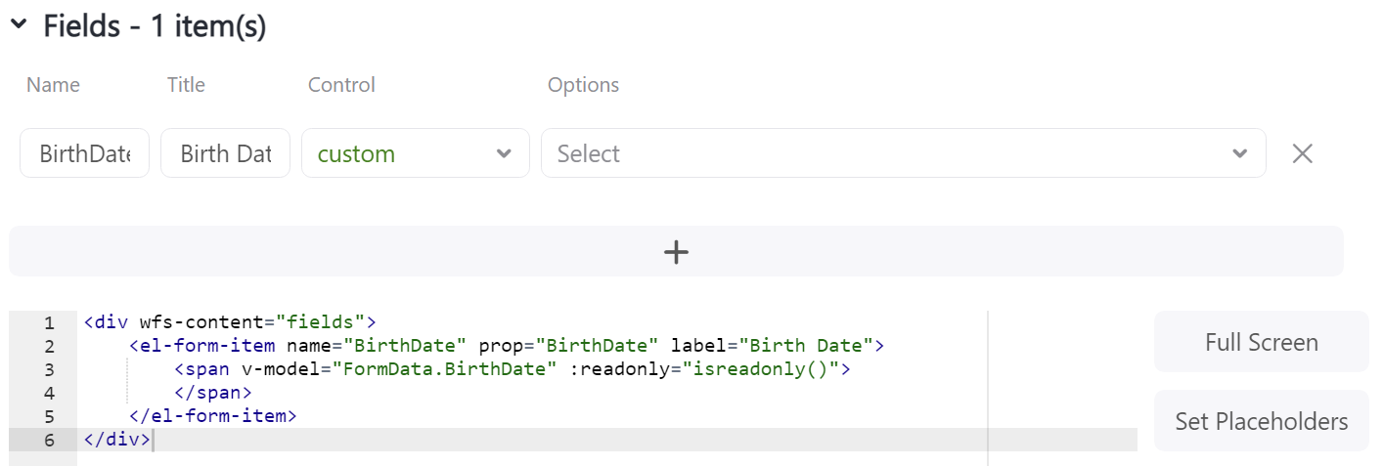Click line number 2 in code editor

tap(49, 346)
